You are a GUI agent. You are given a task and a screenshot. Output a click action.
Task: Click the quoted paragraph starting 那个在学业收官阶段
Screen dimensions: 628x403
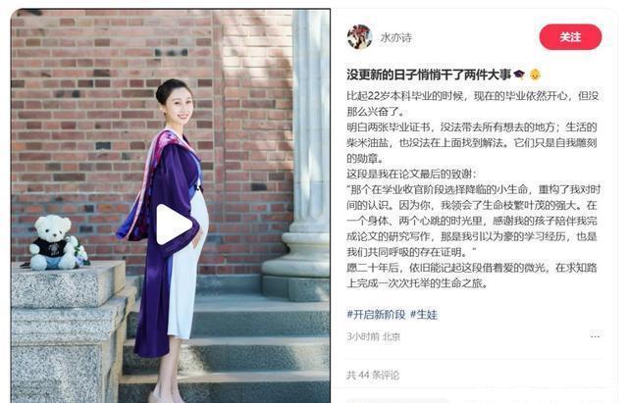click(x=473, y=221)
